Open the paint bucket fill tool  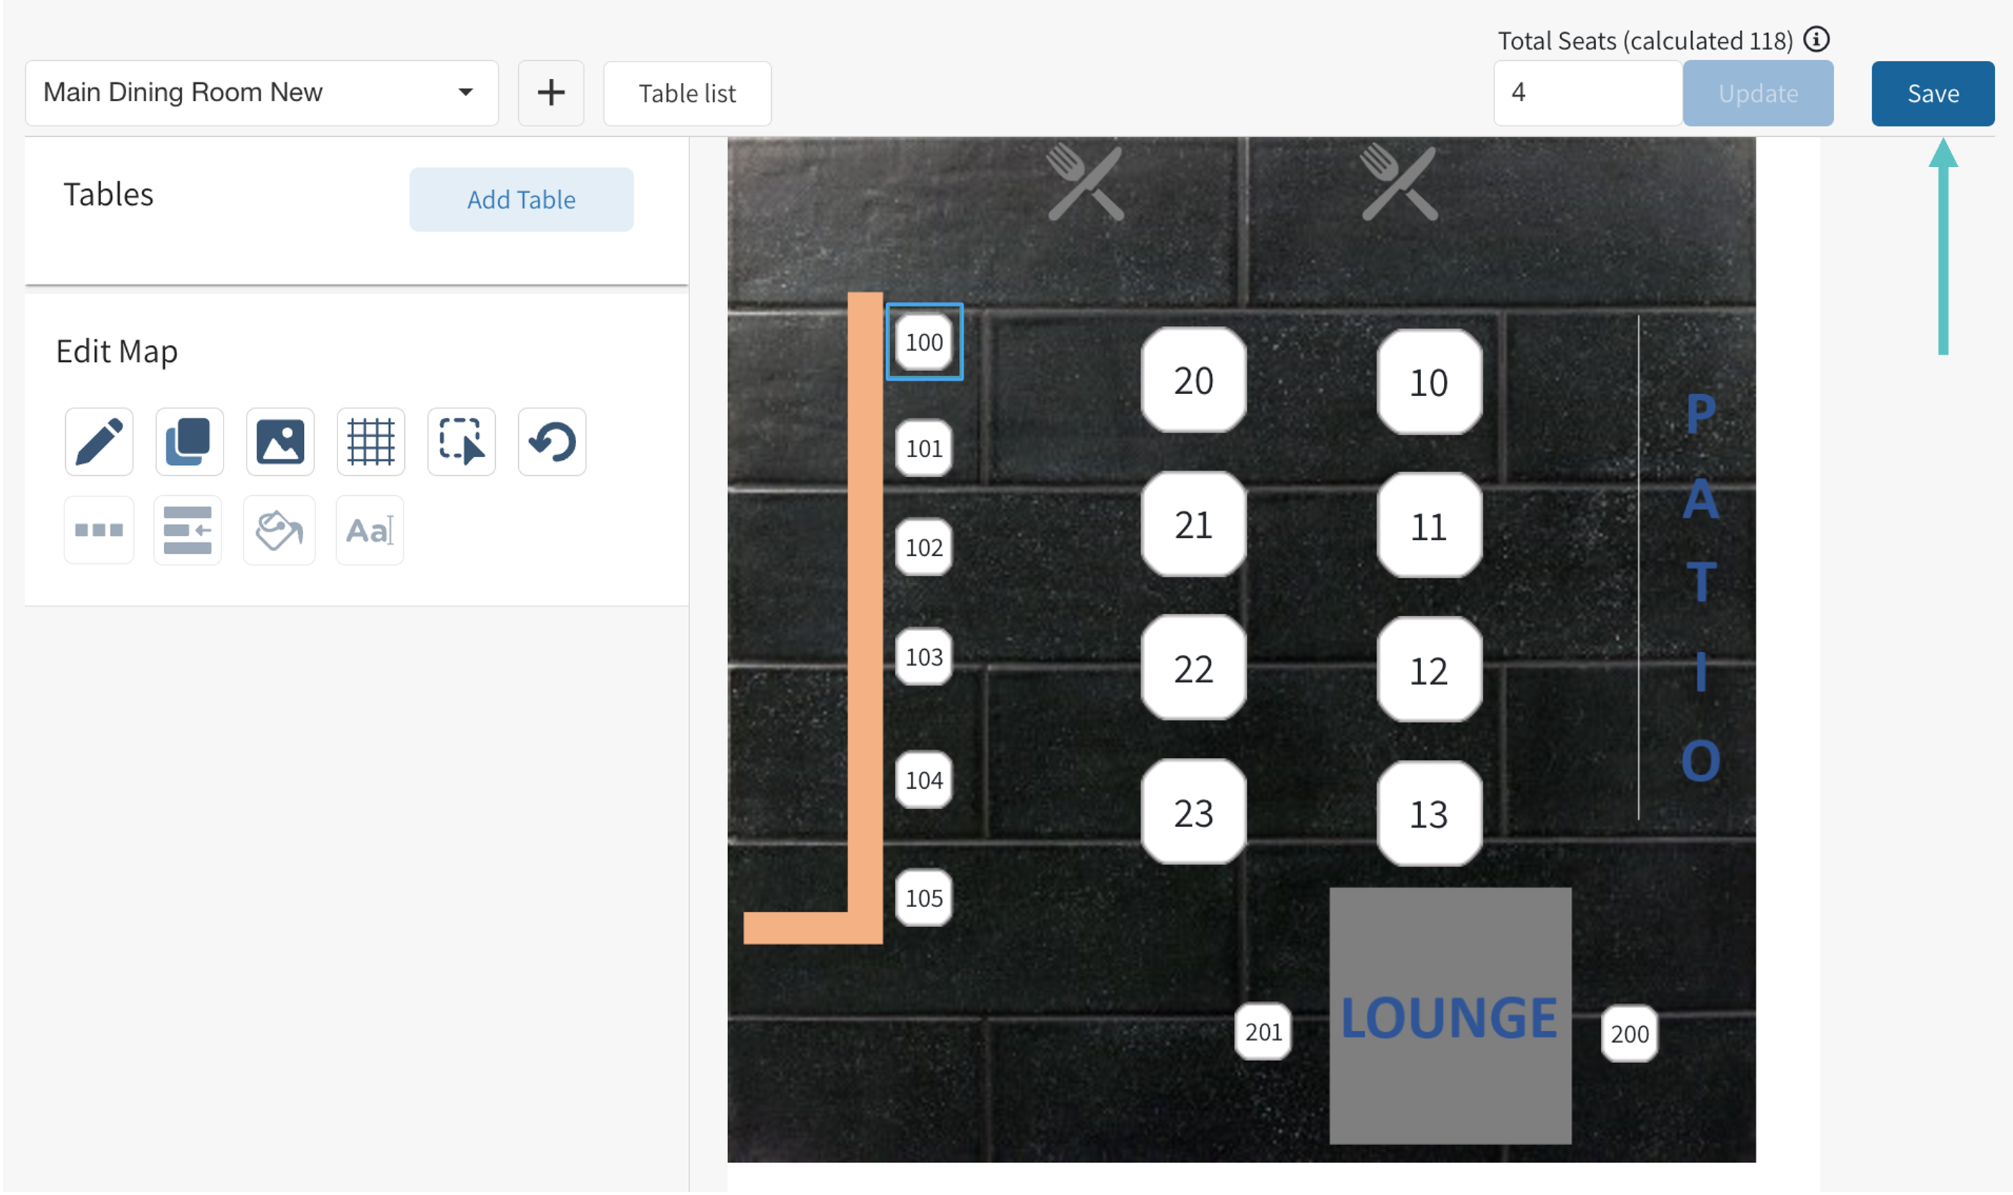(279, 530)
